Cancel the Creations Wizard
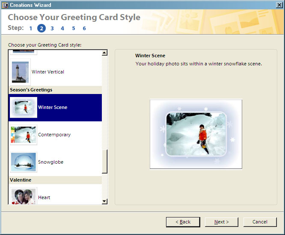285x235 pixels. (260, 222)
